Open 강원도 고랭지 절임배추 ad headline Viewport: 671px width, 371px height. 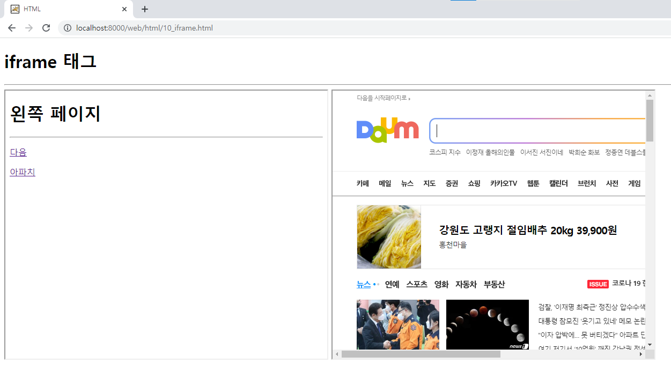(x=528, y=230)
